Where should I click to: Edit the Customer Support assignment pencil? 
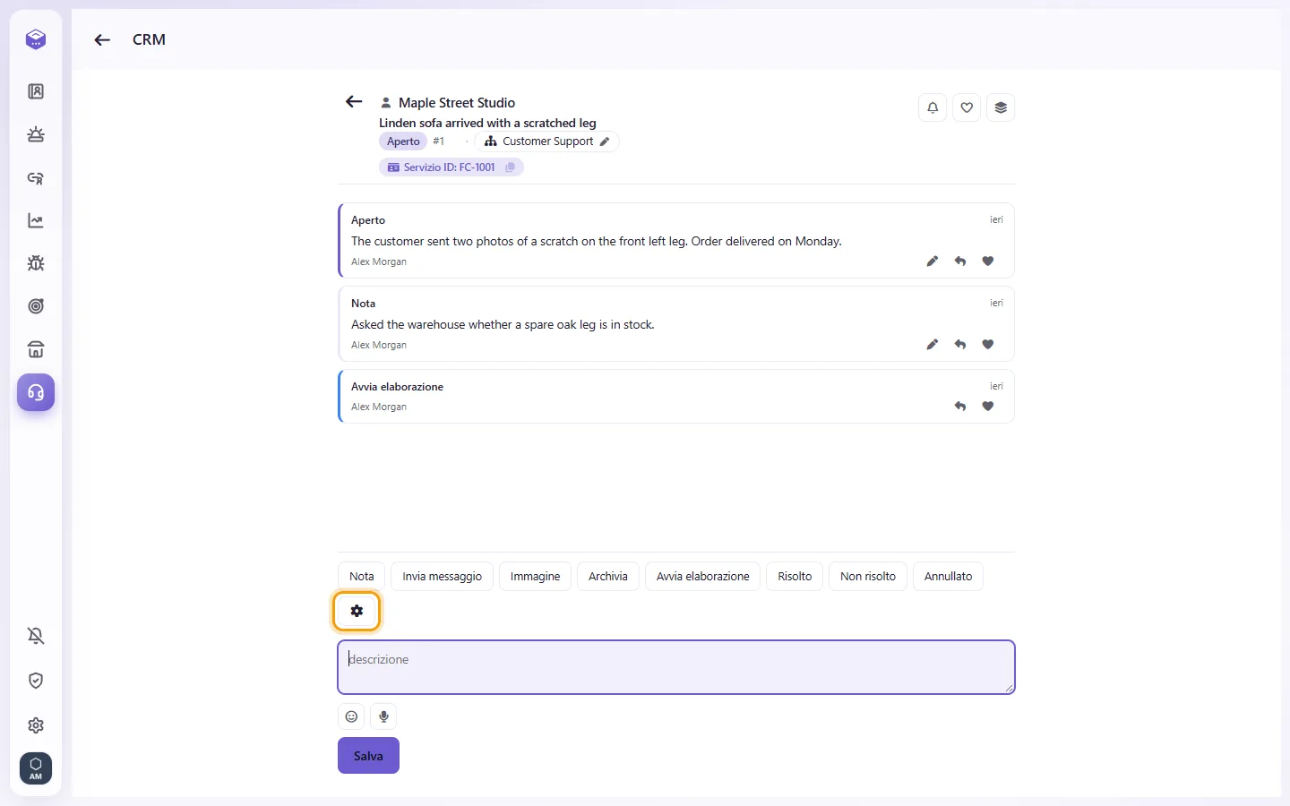pyautogui.click(x=605, y=141)
